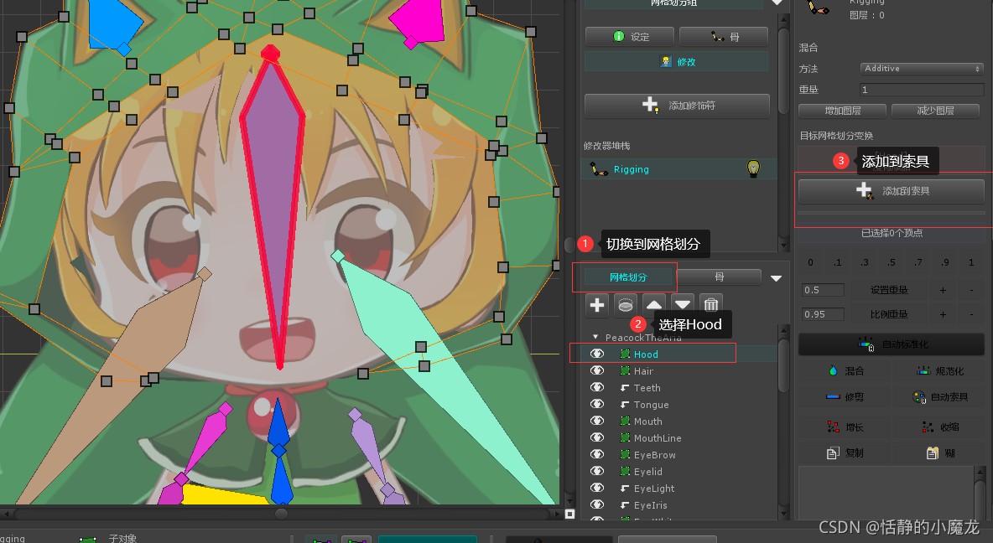
Task: Select the EyeIris item in the list
Action: [x=650, y=505]
